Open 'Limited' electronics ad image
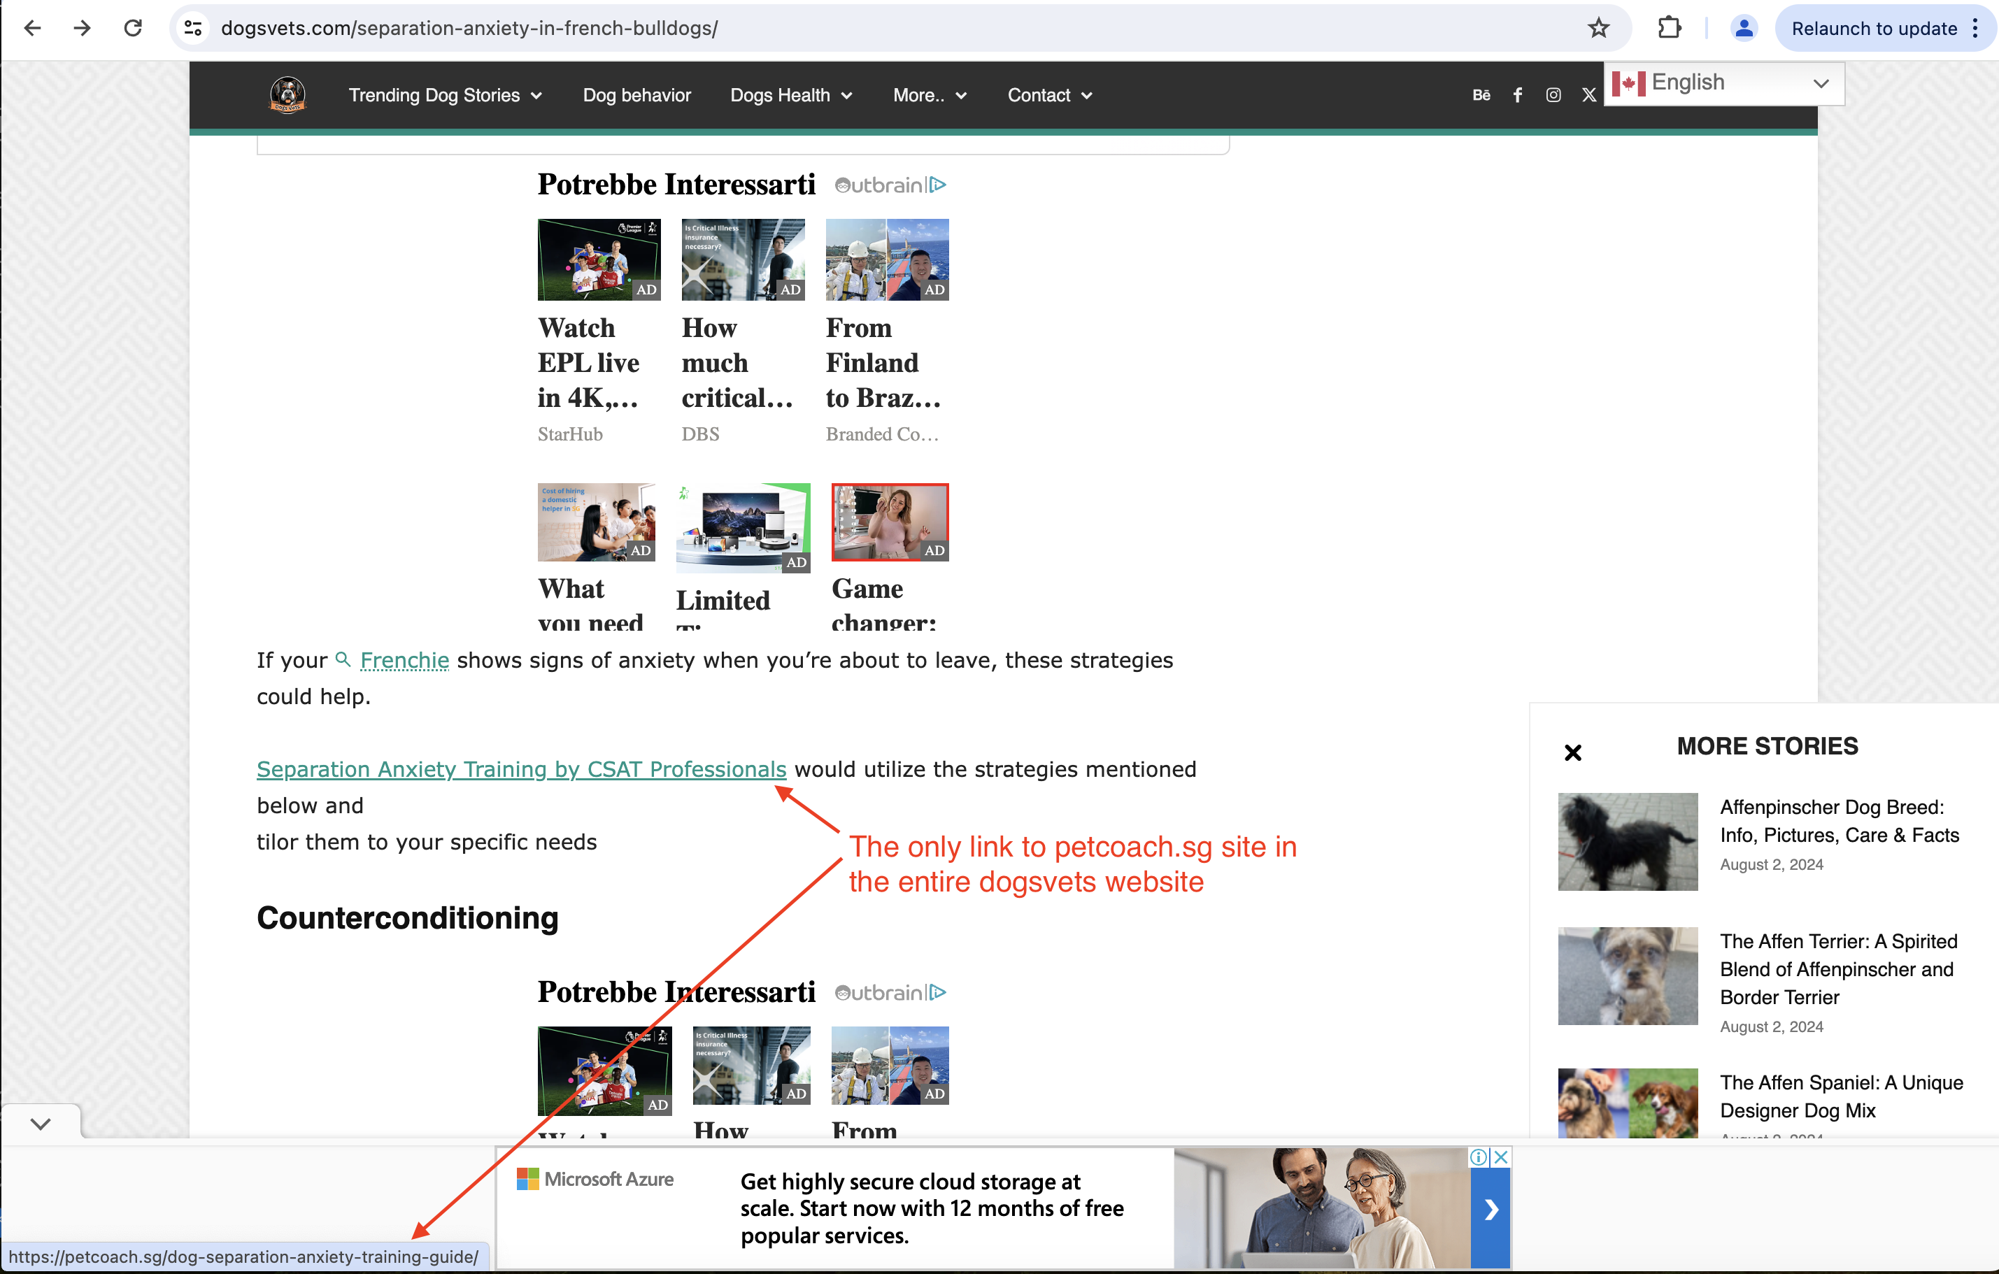 click(x=743, y=528)
